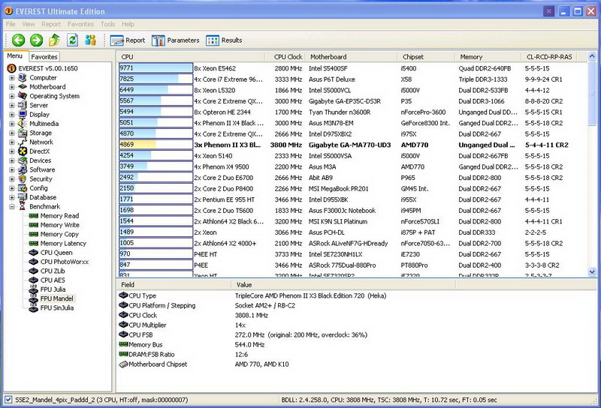The height and width of the screenshot is (408, 601).
Task: Open benchmark Parameters
Action: coord(175,40)
